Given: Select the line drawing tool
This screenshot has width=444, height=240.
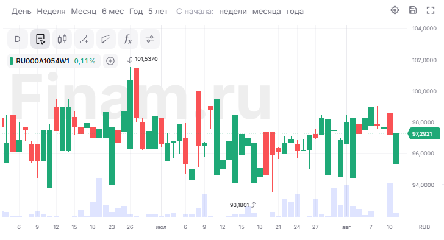Looking at the screenshot, I should pos(84,39).
